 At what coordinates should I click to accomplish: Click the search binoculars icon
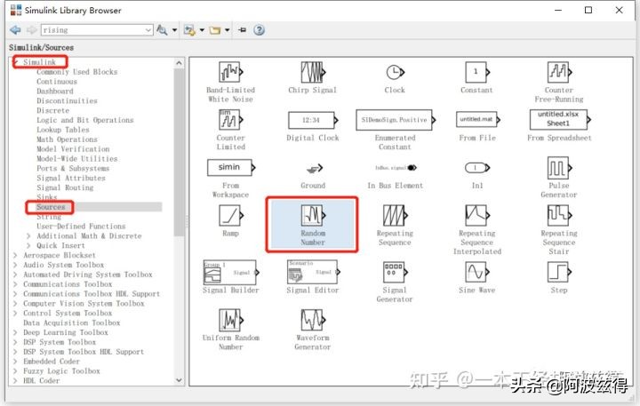(162, 30)
